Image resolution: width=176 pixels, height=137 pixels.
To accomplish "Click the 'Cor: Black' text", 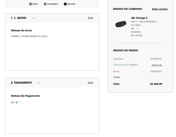I will tap(136, 25).
